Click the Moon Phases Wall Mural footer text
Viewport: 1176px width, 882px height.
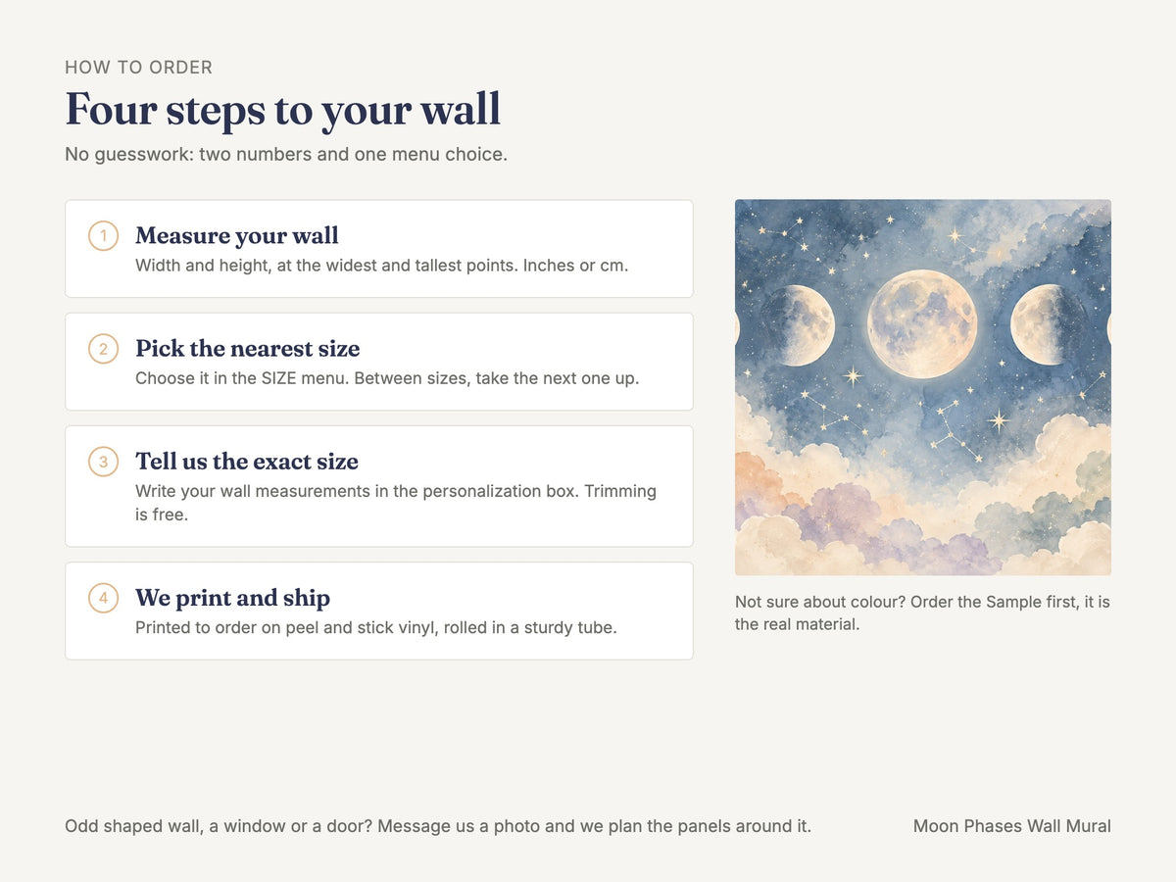pos(1012,826)
